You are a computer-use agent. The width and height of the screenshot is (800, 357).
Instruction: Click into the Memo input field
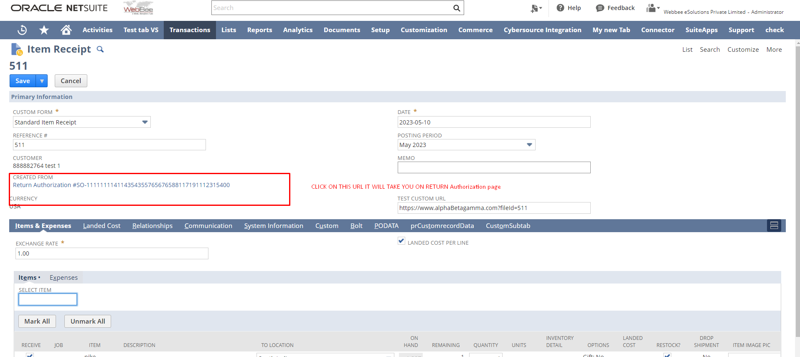pyautogui.click(x=494, y=167)
